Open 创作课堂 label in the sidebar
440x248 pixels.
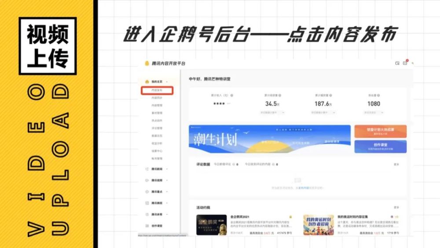157,226
